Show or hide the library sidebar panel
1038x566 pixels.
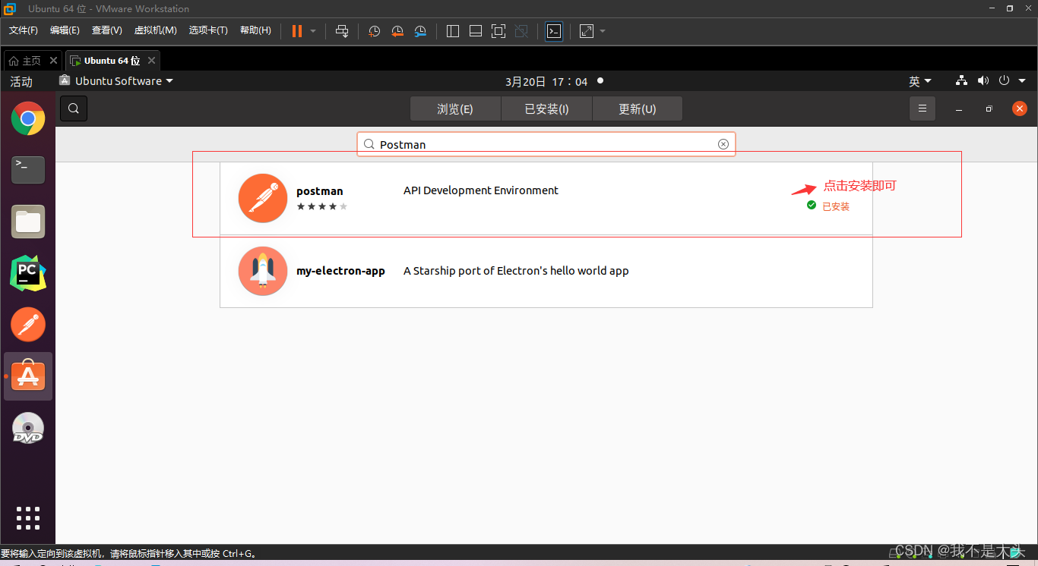453,31
